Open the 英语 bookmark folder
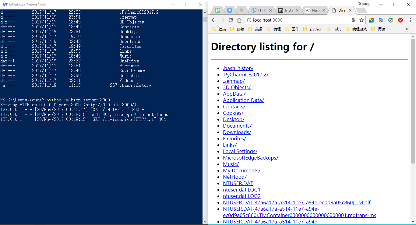416x225 pixels. (x=256, y=29)
